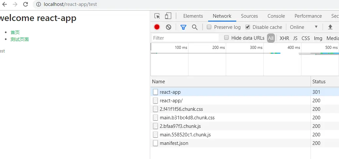
Task: Reload the page with the refresh icon
Action: [x=26, y=4]
